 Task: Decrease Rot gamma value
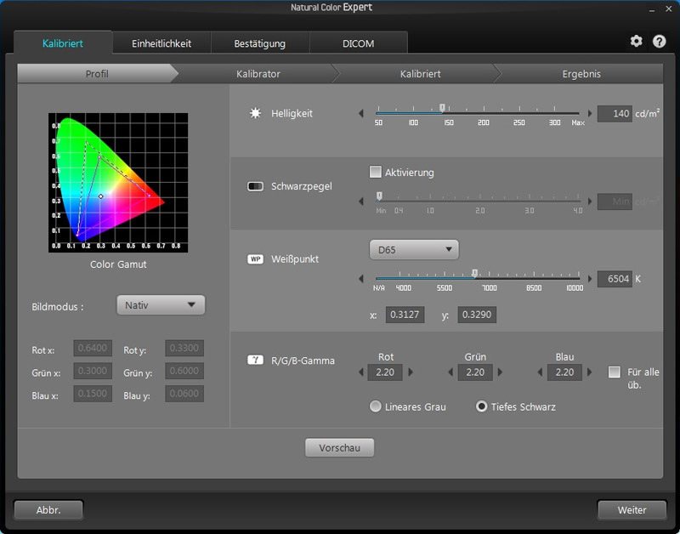[360, 372]
